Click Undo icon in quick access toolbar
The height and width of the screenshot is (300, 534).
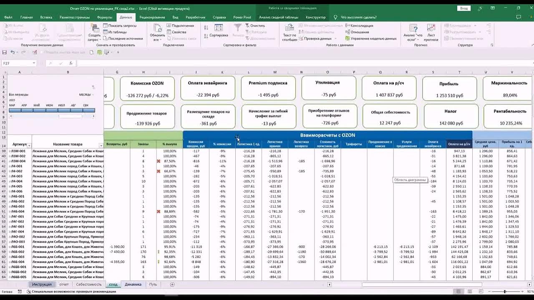pyautogui.click(x=13, y=52)
